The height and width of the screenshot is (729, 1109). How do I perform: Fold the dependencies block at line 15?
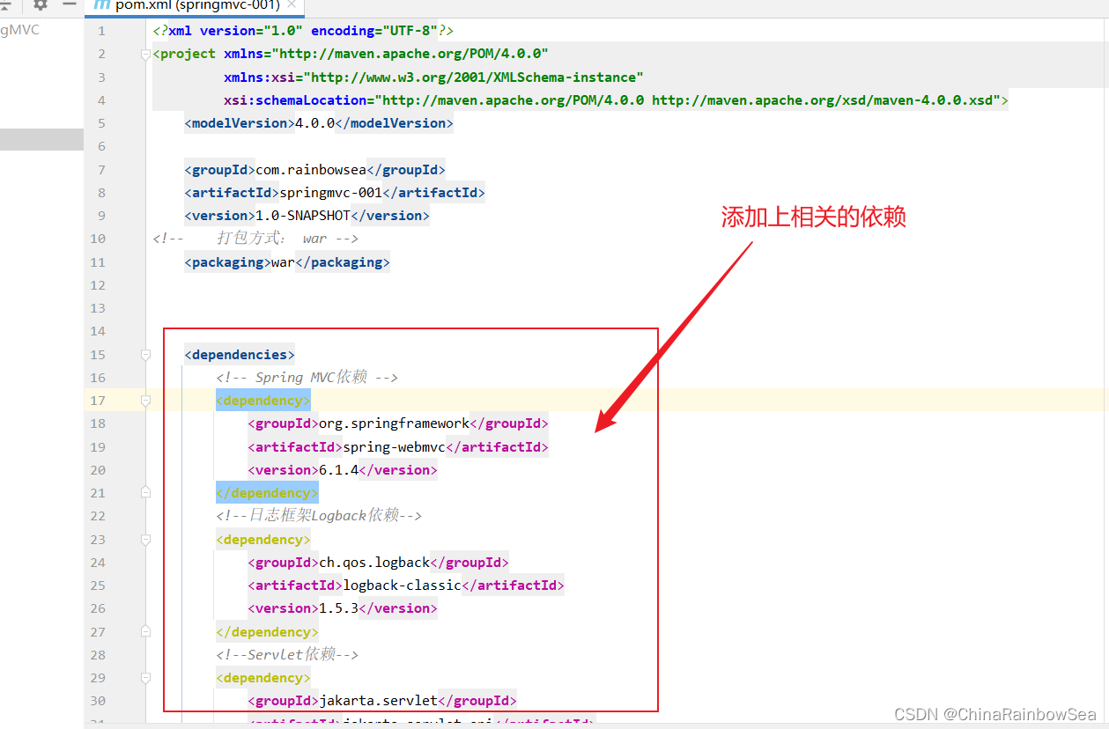point(145,355)
